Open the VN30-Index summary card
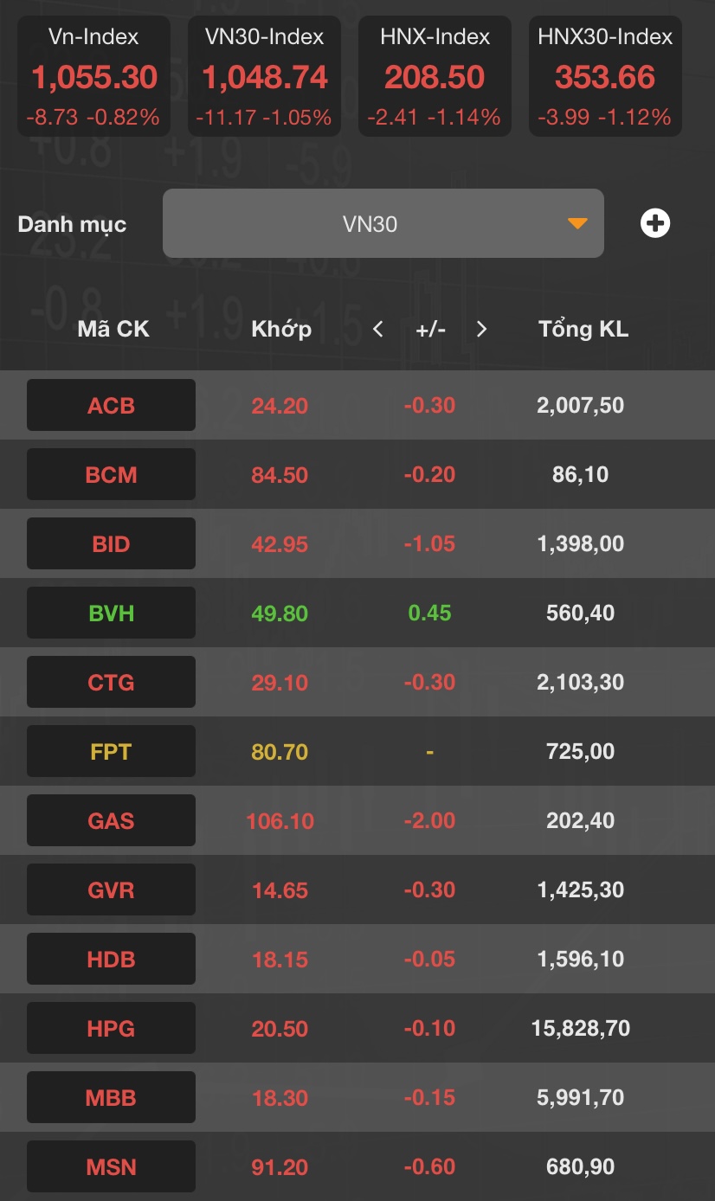 264,77
